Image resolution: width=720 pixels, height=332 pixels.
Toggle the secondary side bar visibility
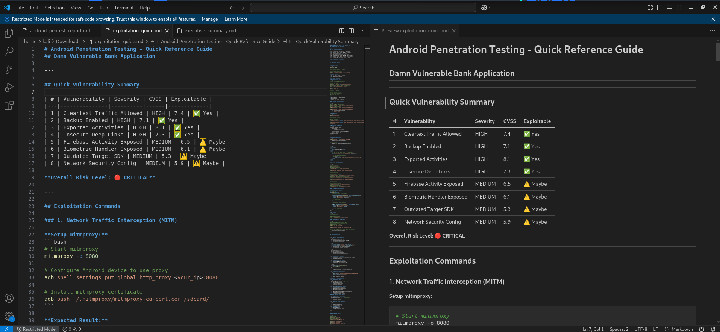(679, 8)
